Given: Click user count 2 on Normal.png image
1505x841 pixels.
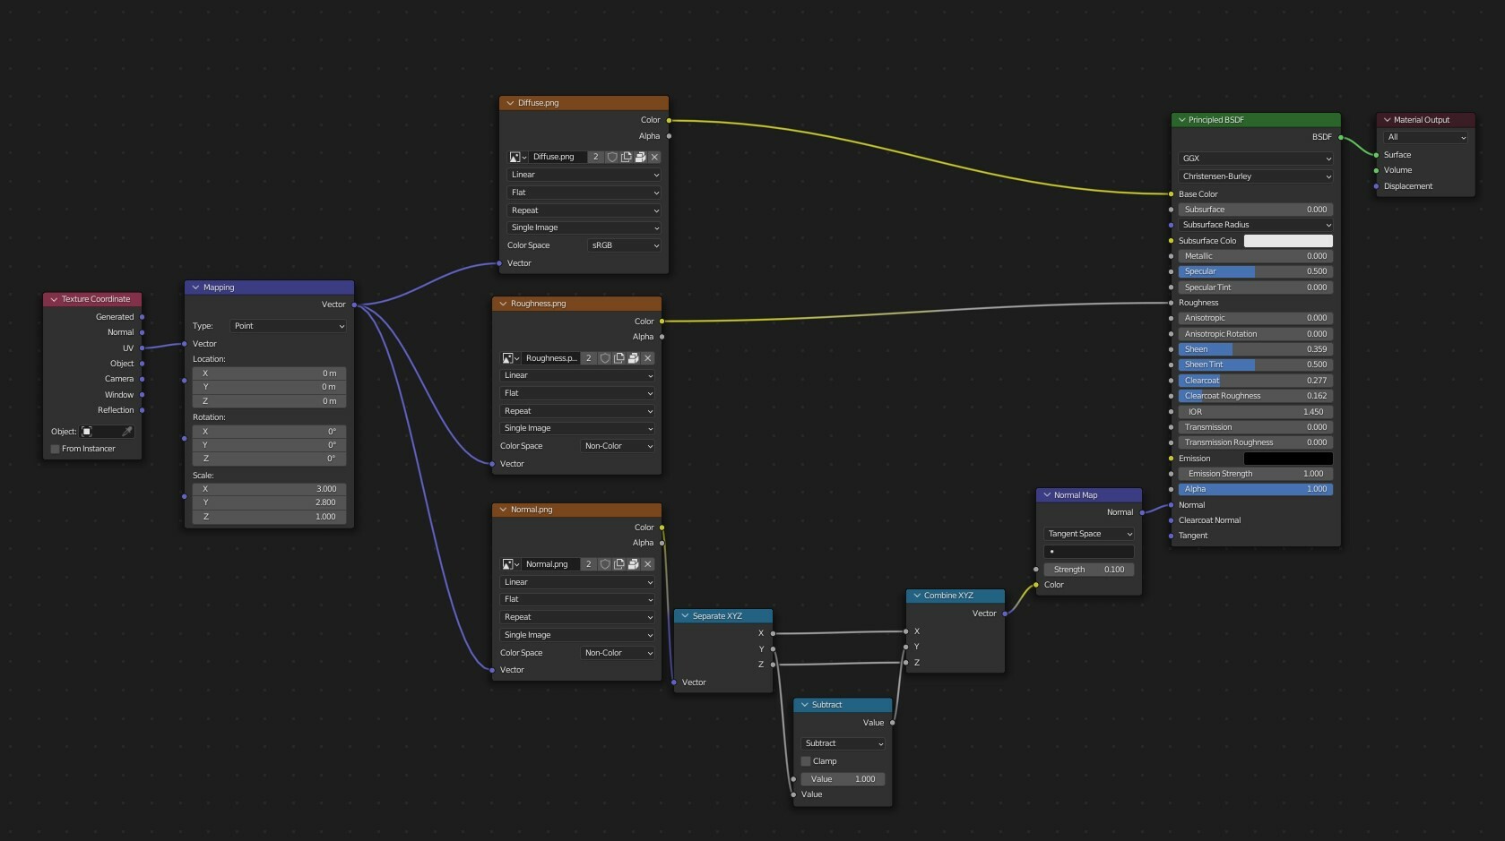Looking at the screenshot, I should pyautogui.click(x=589, y=564).
